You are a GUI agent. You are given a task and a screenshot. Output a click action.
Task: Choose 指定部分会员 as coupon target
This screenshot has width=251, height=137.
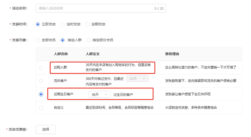tap(88, 40)
